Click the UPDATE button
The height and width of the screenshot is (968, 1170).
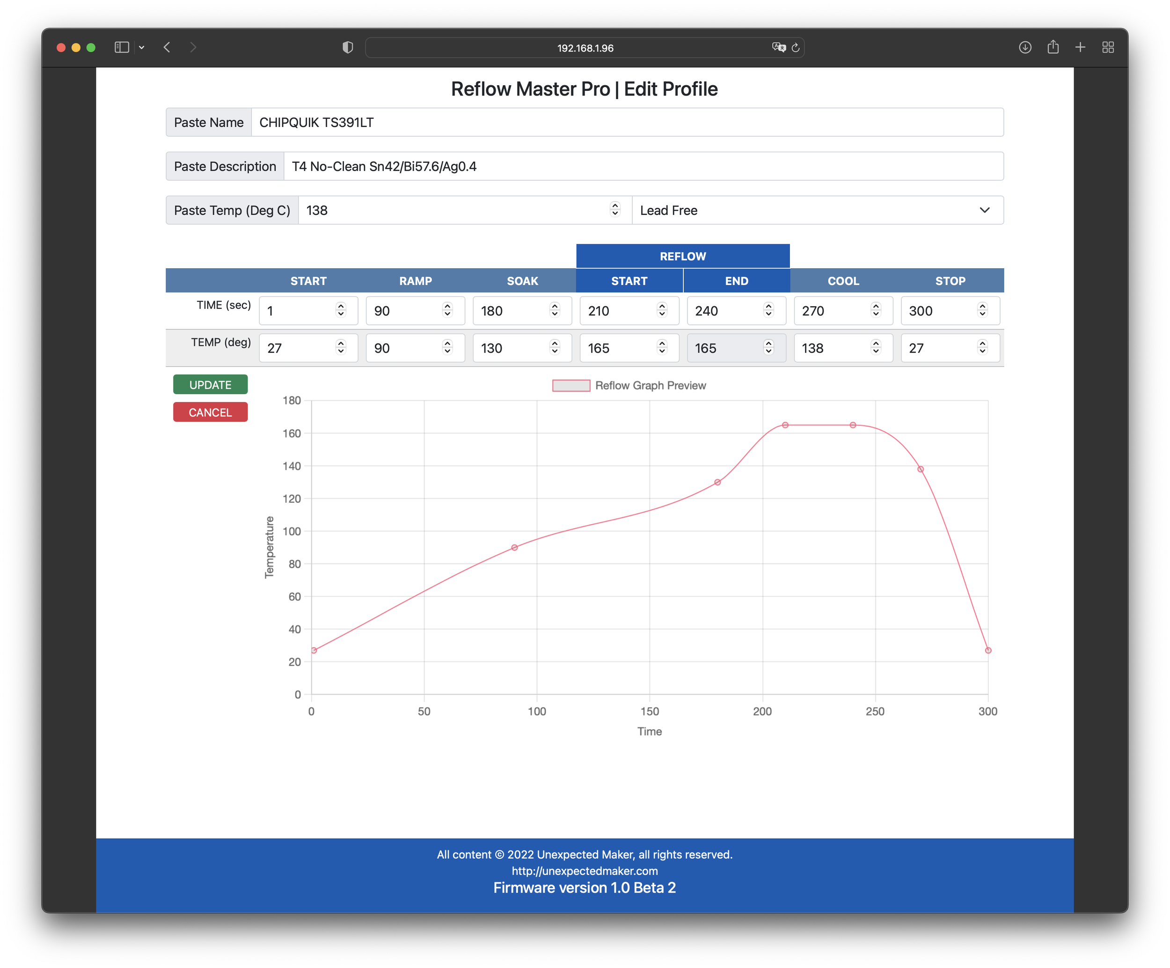(x=210, y=384)
